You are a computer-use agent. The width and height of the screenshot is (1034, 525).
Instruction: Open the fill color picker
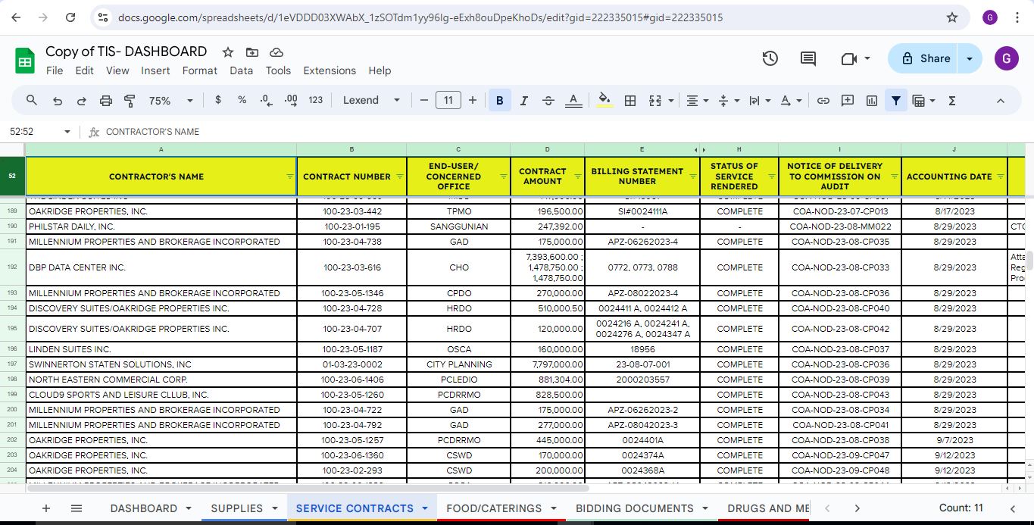[604, 101]
